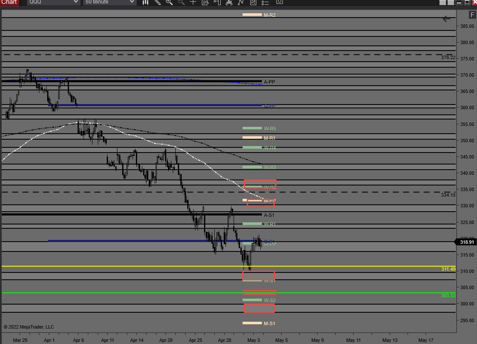Click the zoom in magnifier

pyautogui.click(x=169, y=2)
